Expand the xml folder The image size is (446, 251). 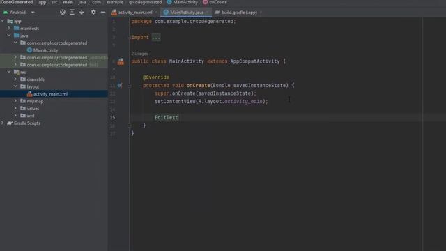pyautogui.click(x=15, y=116)
